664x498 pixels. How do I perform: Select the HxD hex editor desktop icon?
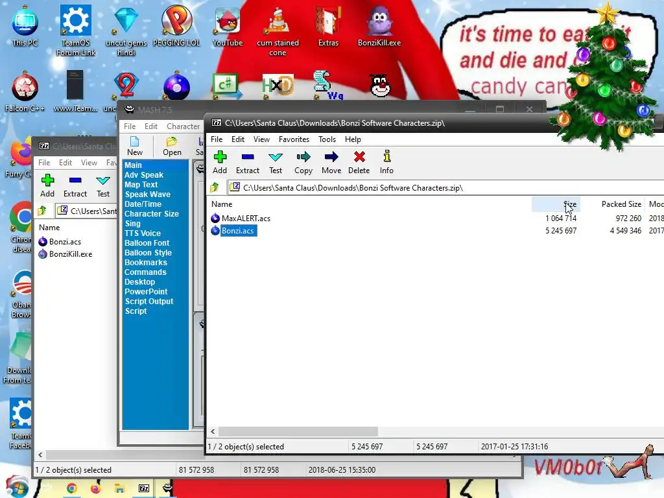click(x=278, y=86)
